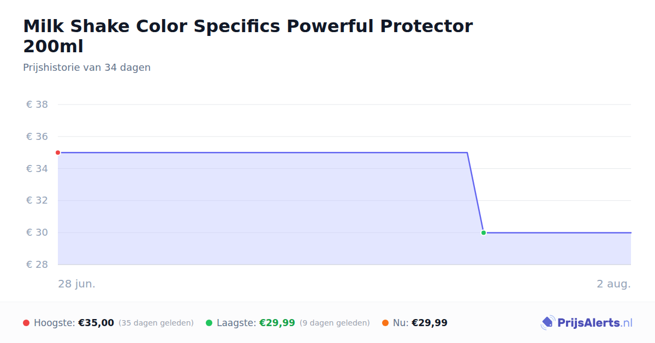Screen dimensions: 655x343
Task: Click the € 38 axis label
Action: [37, 105]
